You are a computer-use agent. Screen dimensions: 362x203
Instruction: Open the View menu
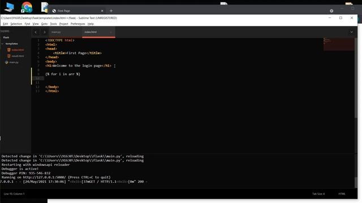point(36,24)
